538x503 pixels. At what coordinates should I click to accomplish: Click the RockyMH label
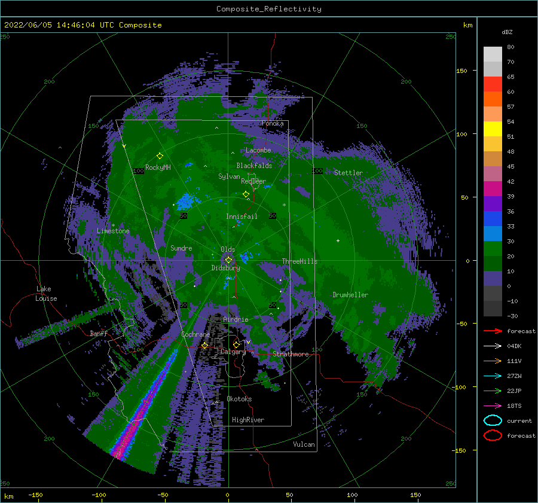[x=158, y=167]
